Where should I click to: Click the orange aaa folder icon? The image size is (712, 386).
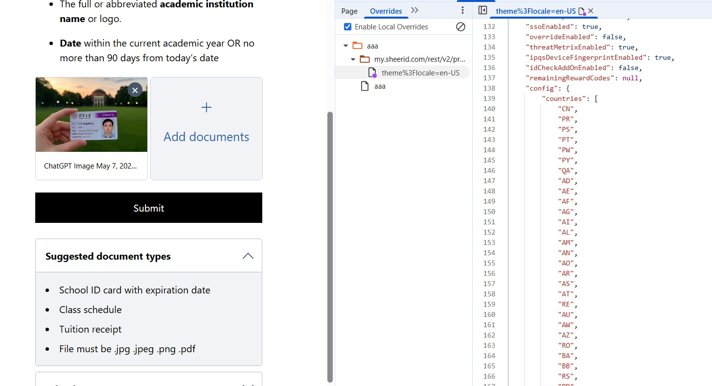pyautogui.click(x=358, y=46)
